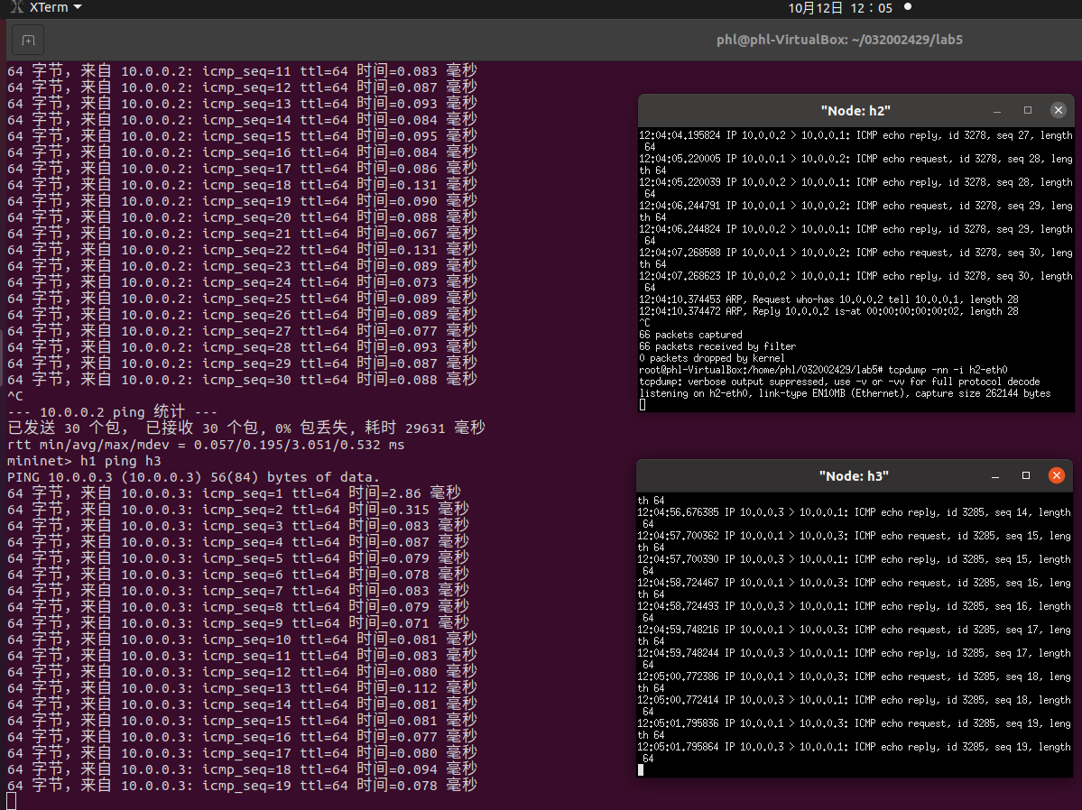1082x810 pixels.
Task: Click the "Node: h2" title bar text
Action: 855,110
